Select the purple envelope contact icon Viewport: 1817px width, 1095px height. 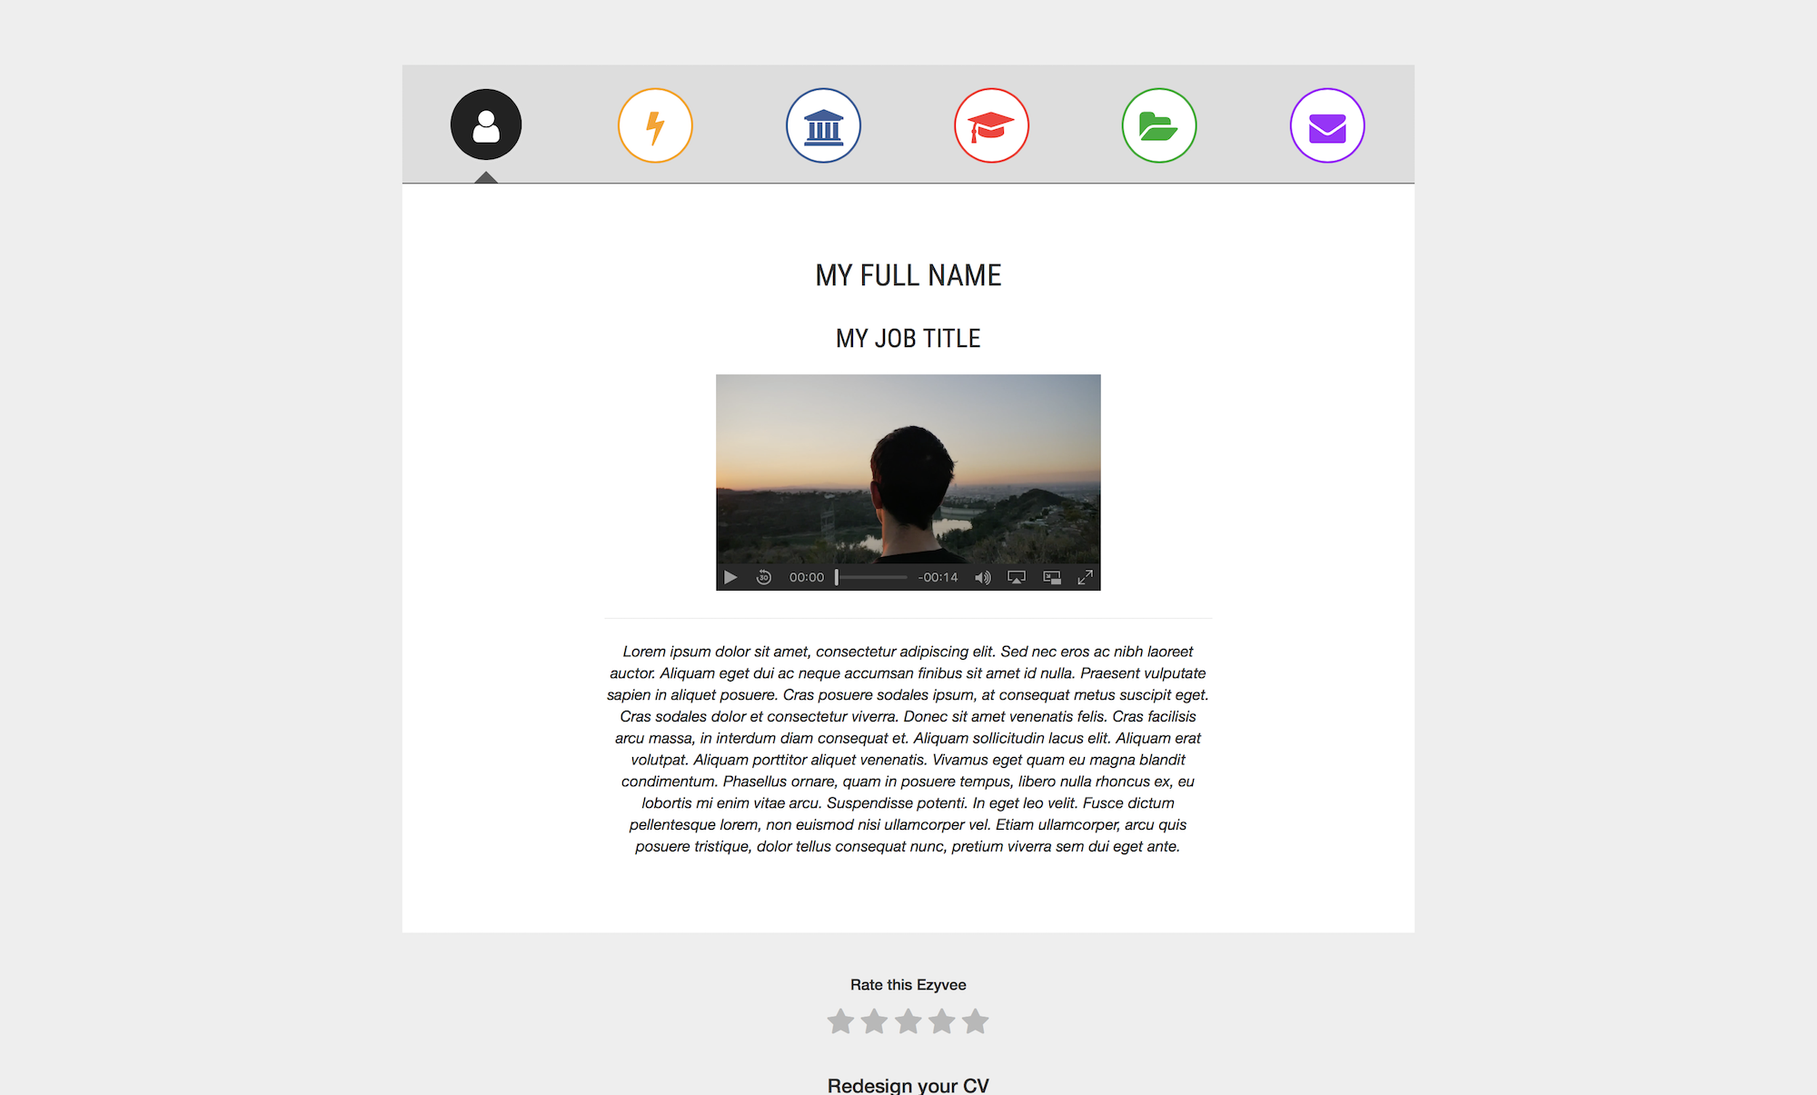point(1327,125)
